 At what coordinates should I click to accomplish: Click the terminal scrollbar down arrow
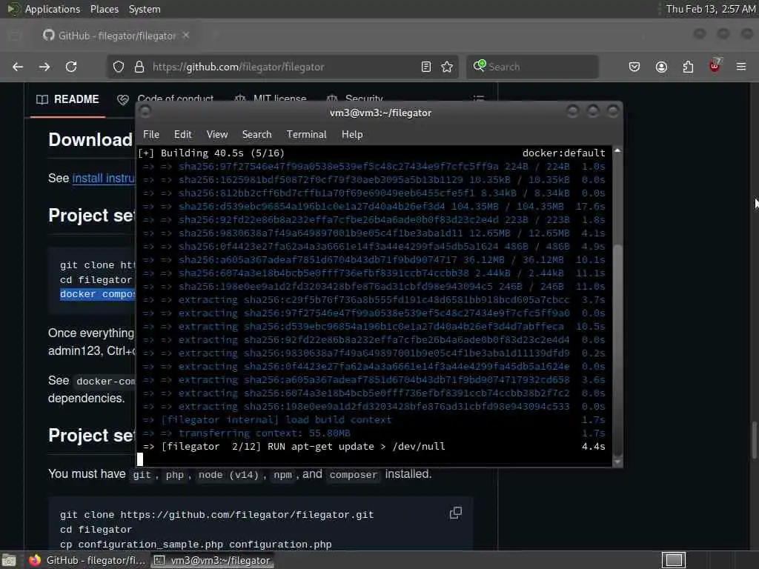pyautogui.click(x=617, y=462)
